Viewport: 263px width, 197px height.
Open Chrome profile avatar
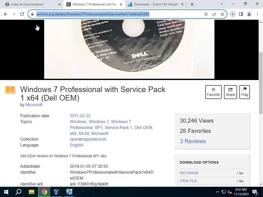pyautogui.click(x=249, y=14)
